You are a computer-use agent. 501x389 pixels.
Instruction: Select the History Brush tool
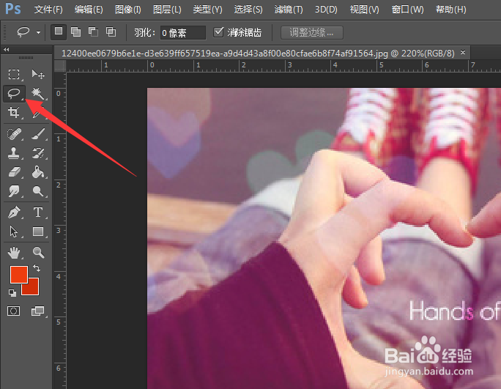click(x=38, y=153)
